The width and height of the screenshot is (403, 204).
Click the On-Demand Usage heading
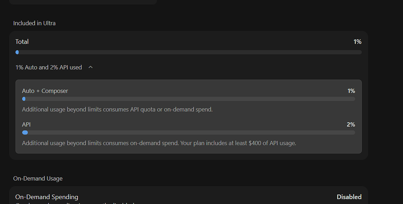click(x=38, y=178)
